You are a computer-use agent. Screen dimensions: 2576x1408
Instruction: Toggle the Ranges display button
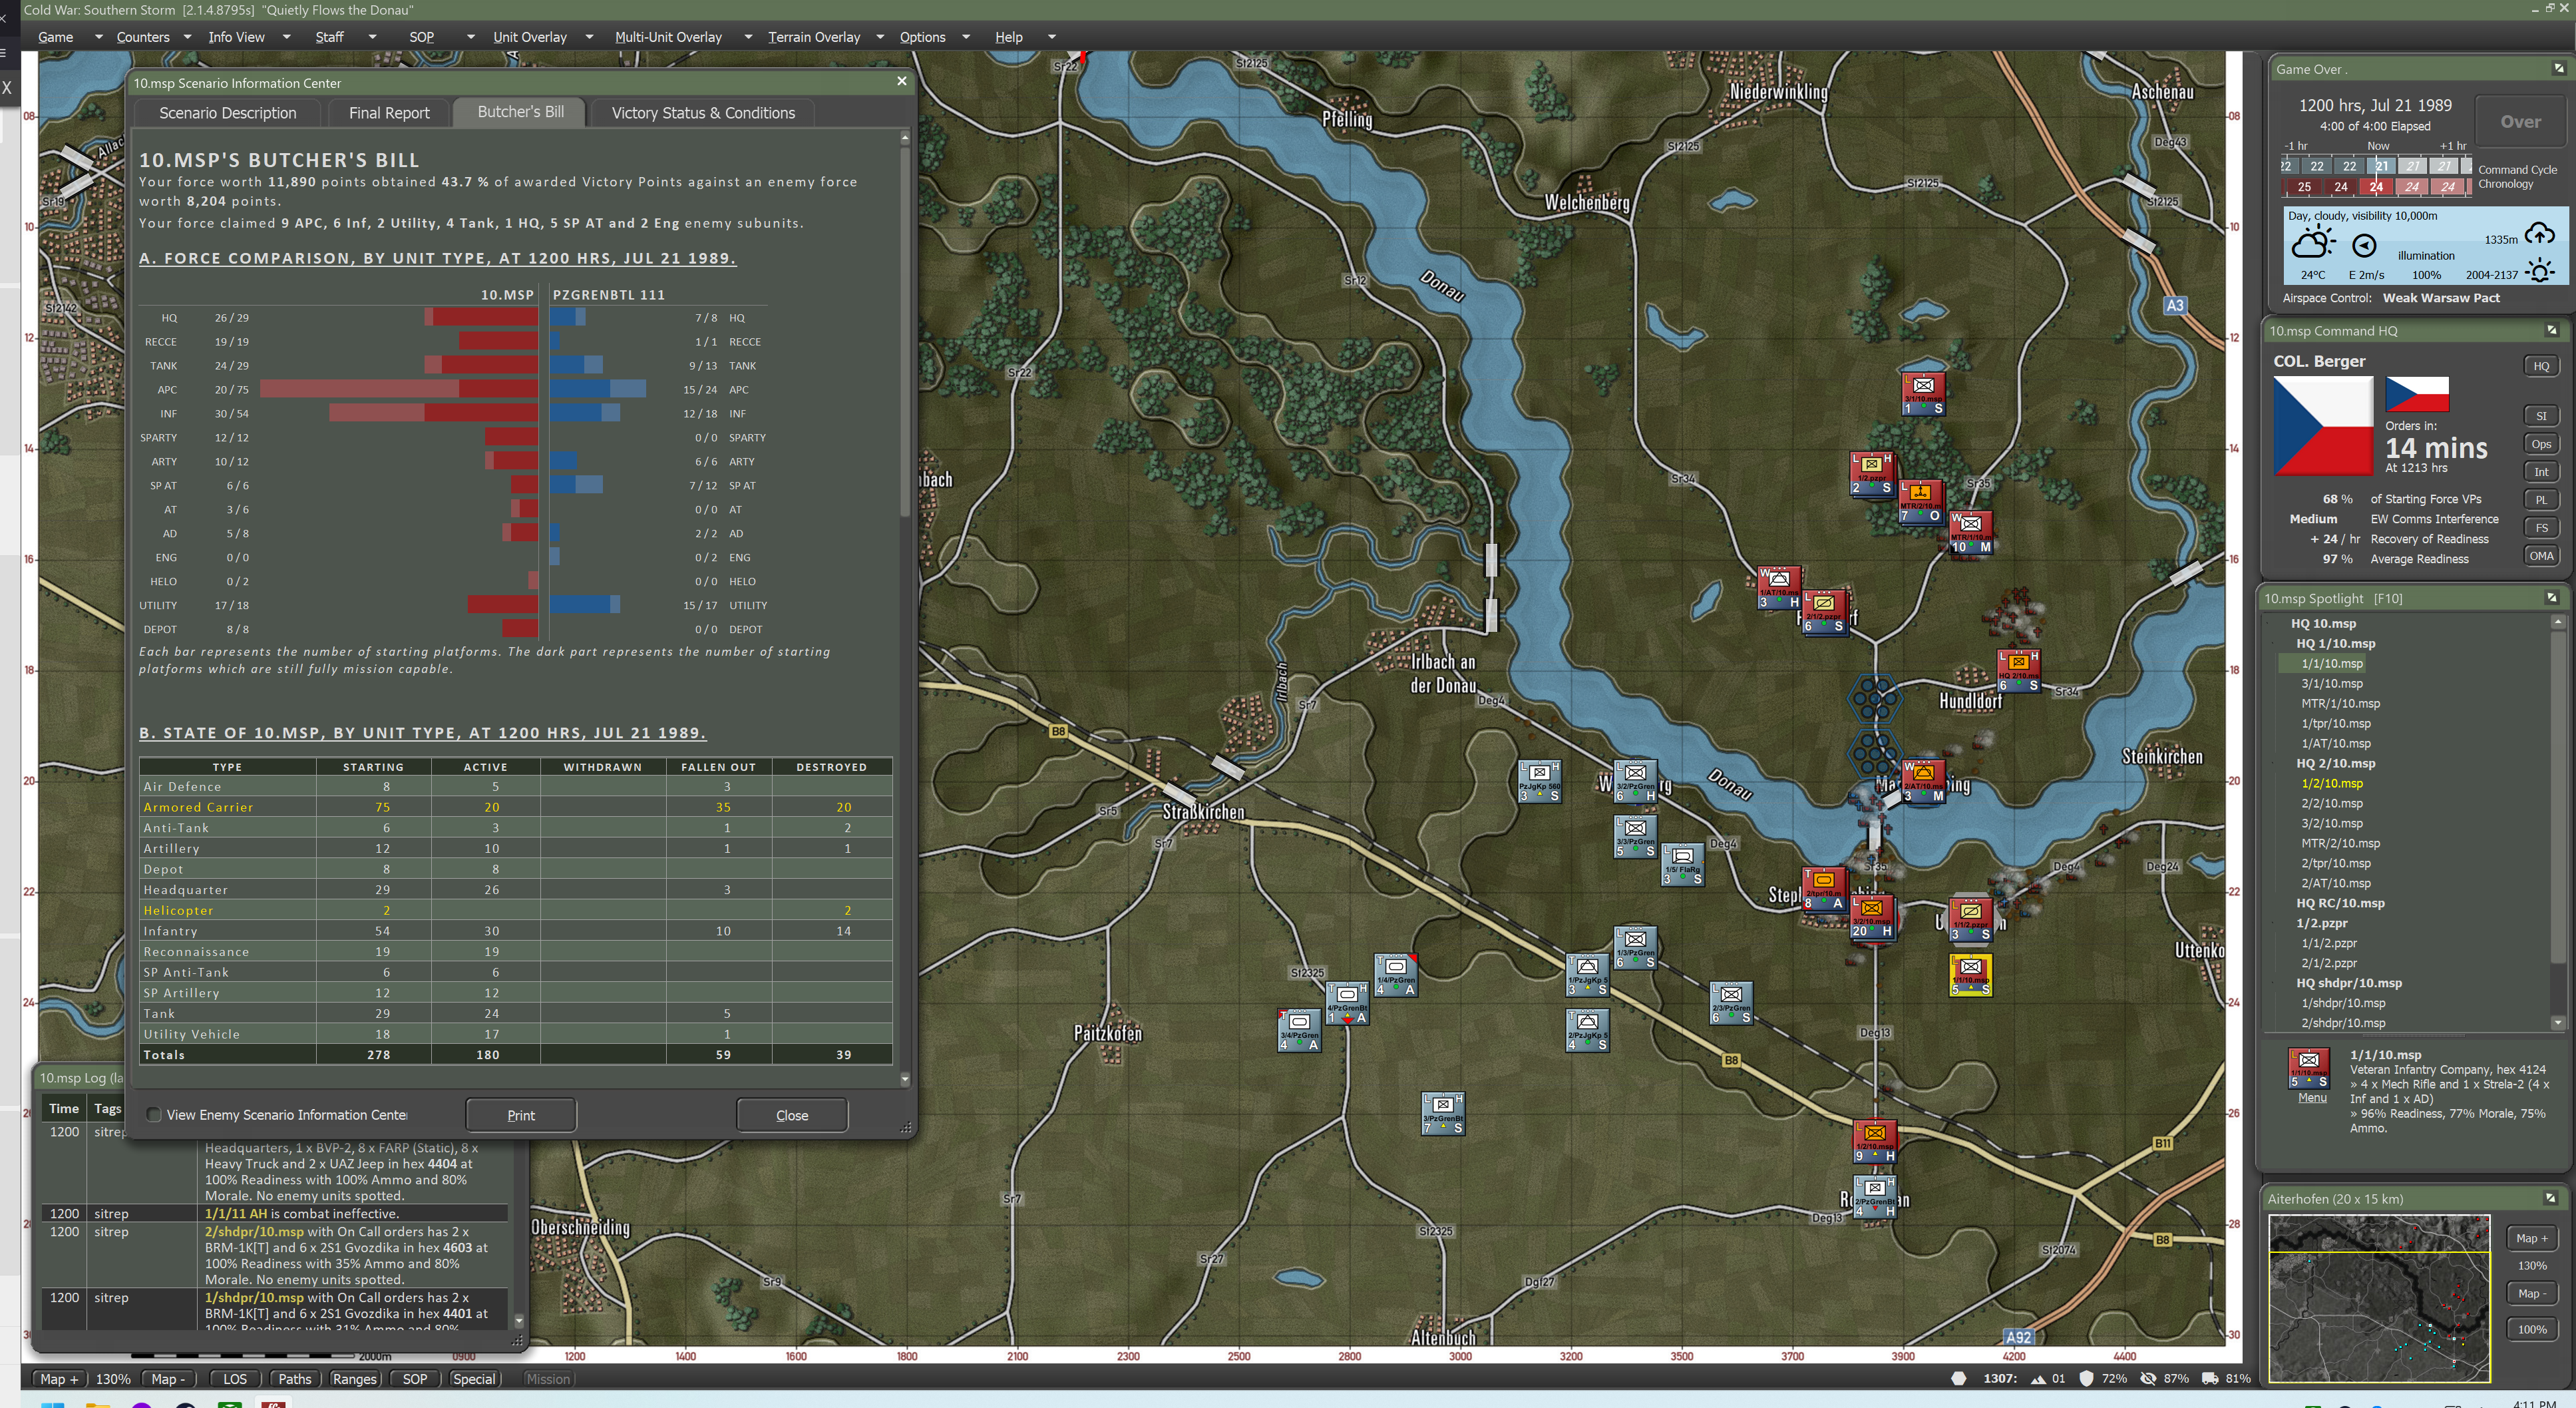(354, 1379)
